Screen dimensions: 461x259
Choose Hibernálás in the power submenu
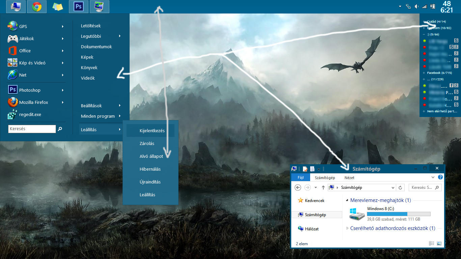[151, 169]
